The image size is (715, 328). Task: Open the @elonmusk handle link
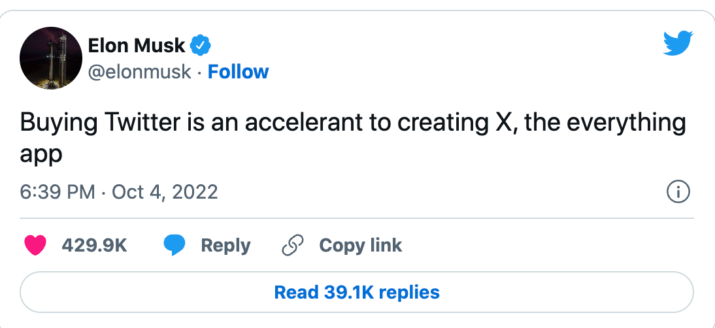140,71
